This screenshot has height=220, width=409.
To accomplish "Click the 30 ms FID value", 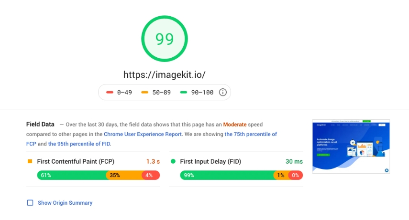I will (x=294, y=162).
